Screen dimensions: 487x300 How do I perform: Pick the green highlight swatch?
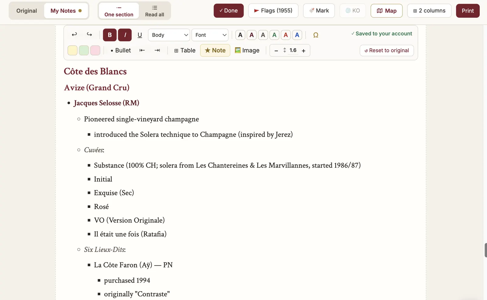pos(84,50)
